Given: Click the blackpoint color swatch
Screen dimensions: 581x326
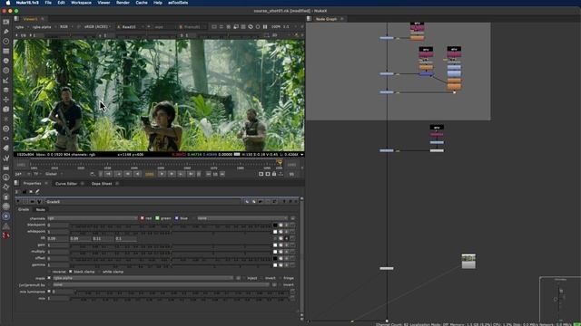Looking at the screenshot, I should pyautogui.click(x=275, y=225).
